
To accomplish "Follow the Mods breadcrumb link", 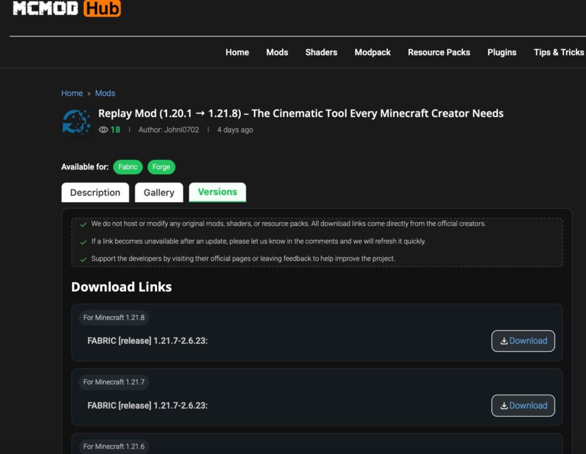I will click(x=105, y=93).
